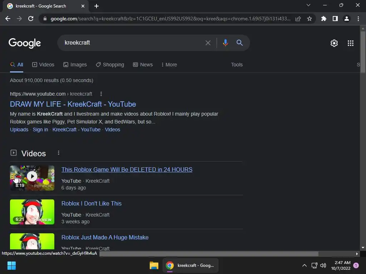Select Chrome kreekcraft taskbar button
Image resolution: width=366 pixels, height=274 pixels.
coord(190,265)
